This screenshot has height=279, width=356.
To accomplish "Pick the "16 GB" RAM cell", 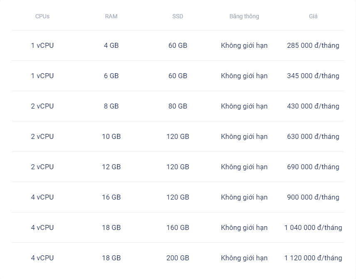I will 111,197.
